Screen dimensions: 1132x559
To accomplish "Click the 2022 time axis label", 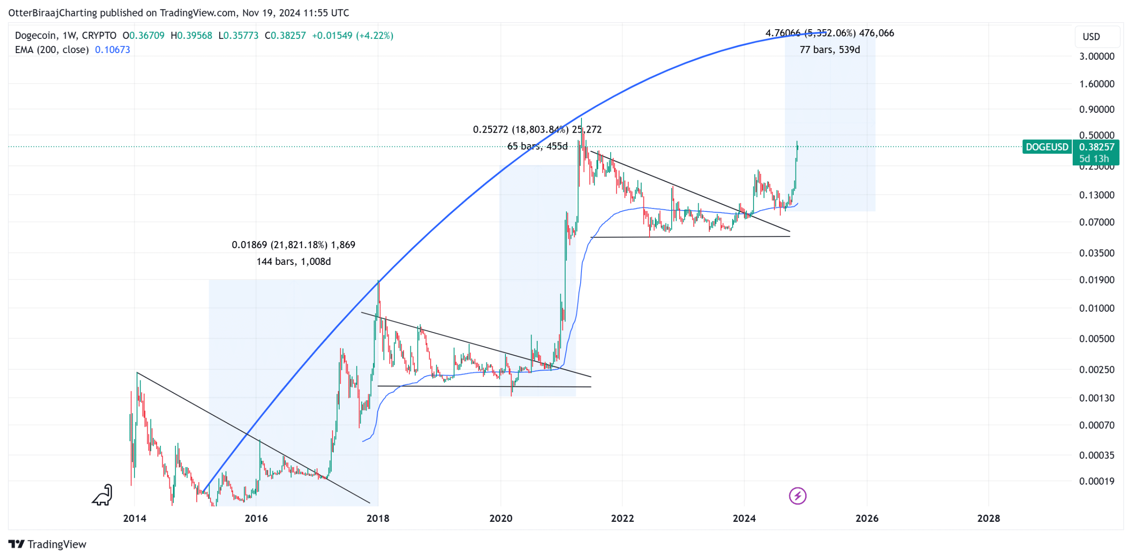I will click(622, 518).
